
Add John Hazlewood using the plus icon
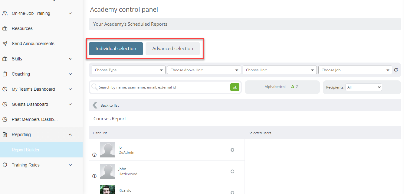232,171
